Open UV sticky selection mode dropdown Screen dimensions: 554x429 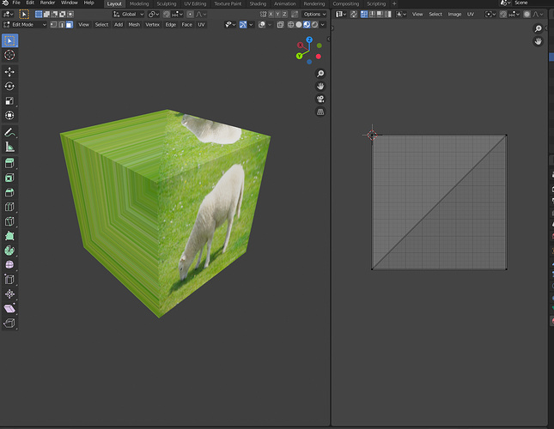point(401,14)
